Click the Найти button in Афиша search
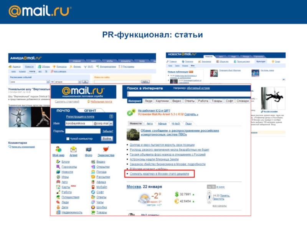Viewport: 307px width, 230px height. point(145,82)
